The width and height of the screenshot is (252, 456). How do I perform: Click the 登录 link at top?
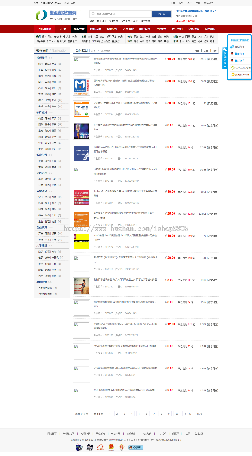click(67, 3)
